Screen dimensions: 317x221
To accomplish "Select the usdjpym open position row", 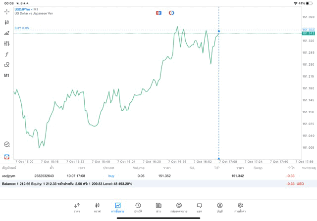I will coord(149,176).
